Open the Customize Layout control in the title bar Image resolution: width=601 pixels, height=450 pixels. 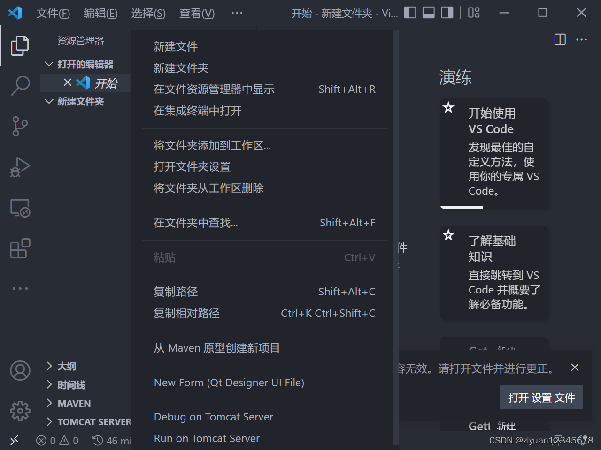(x=473, y=13)
